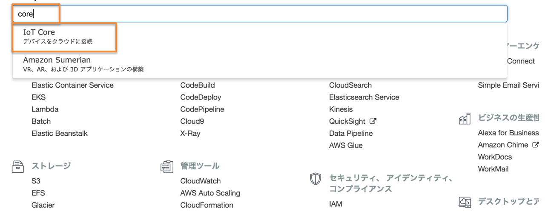Open Amazon Chime link

point(503,145)
